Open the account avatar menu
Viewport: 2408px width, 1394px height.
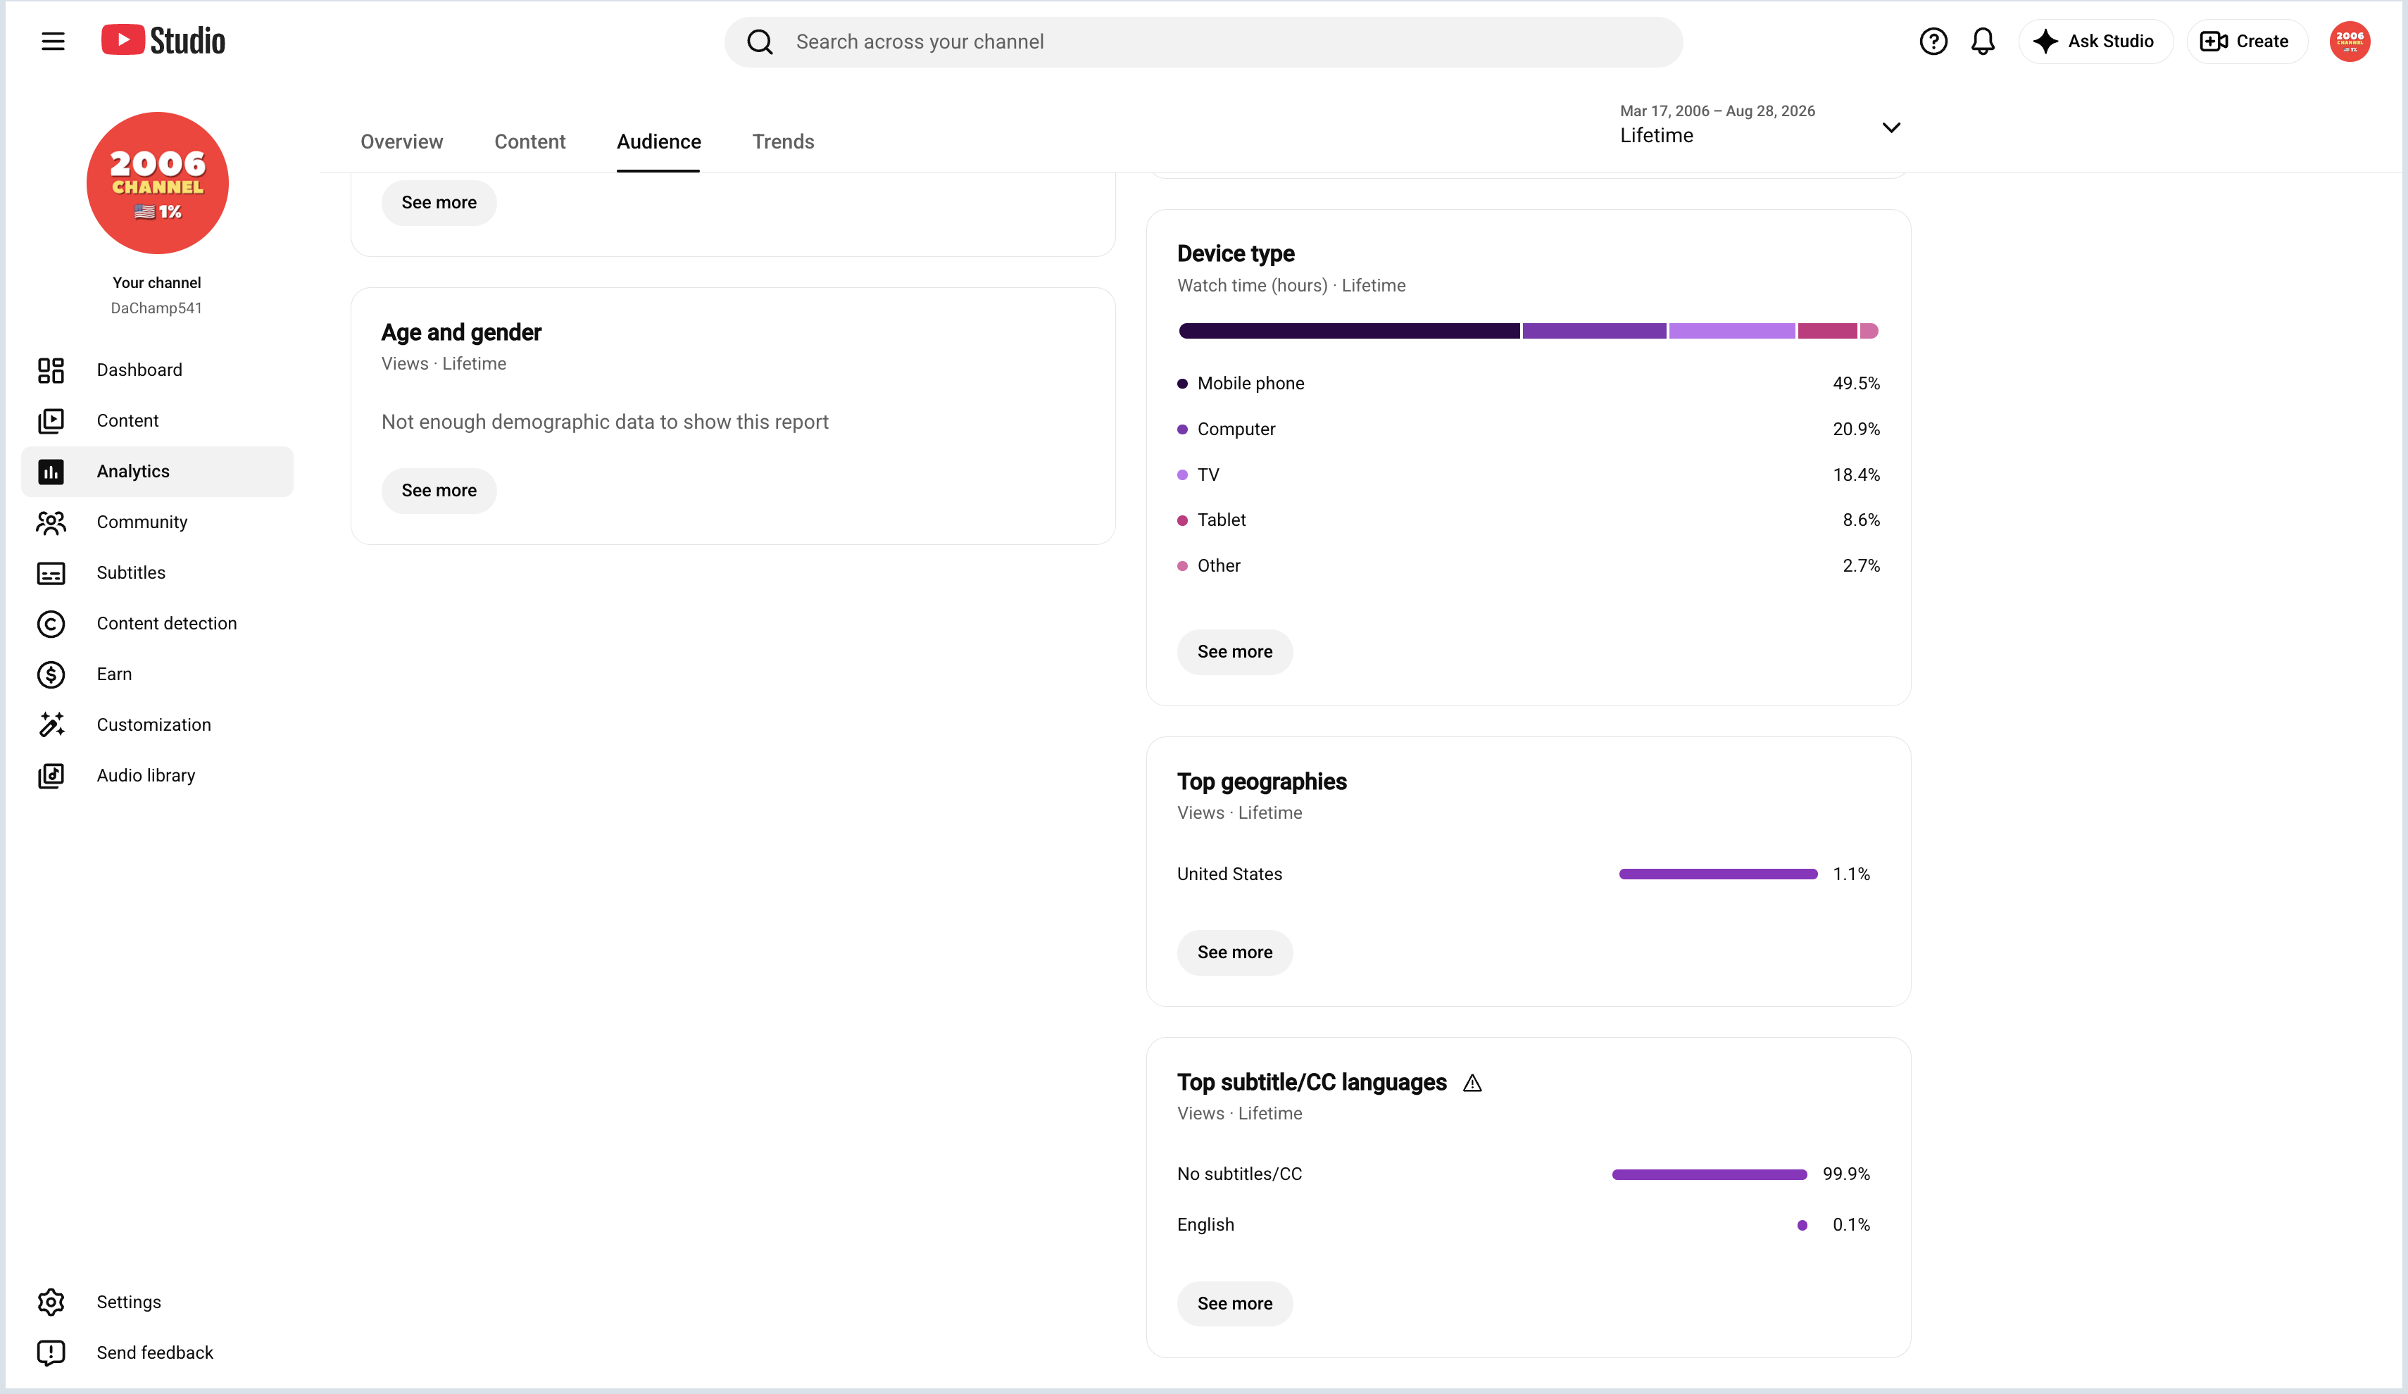coord(2349,41)
